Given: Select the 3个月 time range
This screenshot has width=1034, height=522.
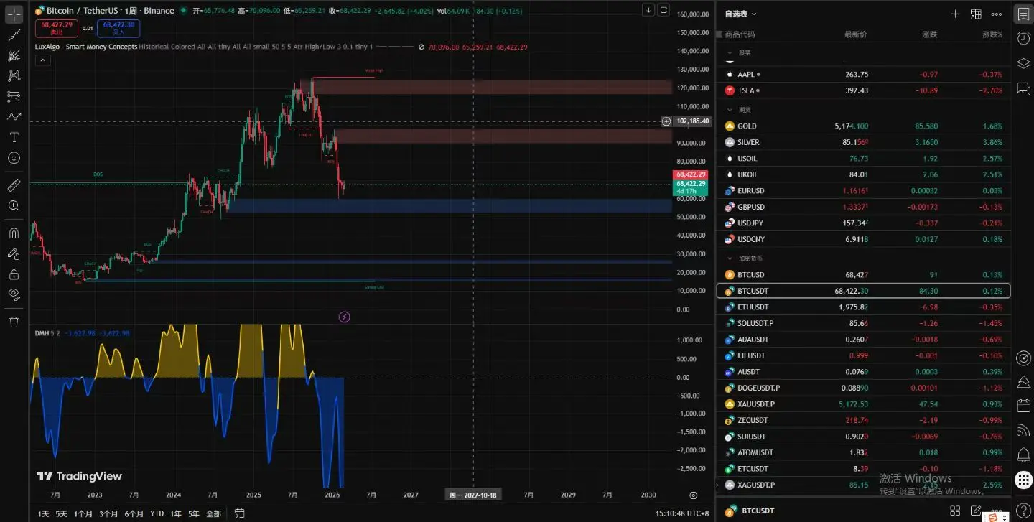Looking at the screenshot, I should [108, 513].
